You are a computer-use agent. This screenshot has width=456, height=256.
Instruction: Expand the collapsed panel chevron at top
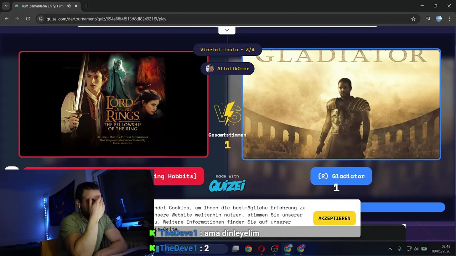(x=227, y=30)
